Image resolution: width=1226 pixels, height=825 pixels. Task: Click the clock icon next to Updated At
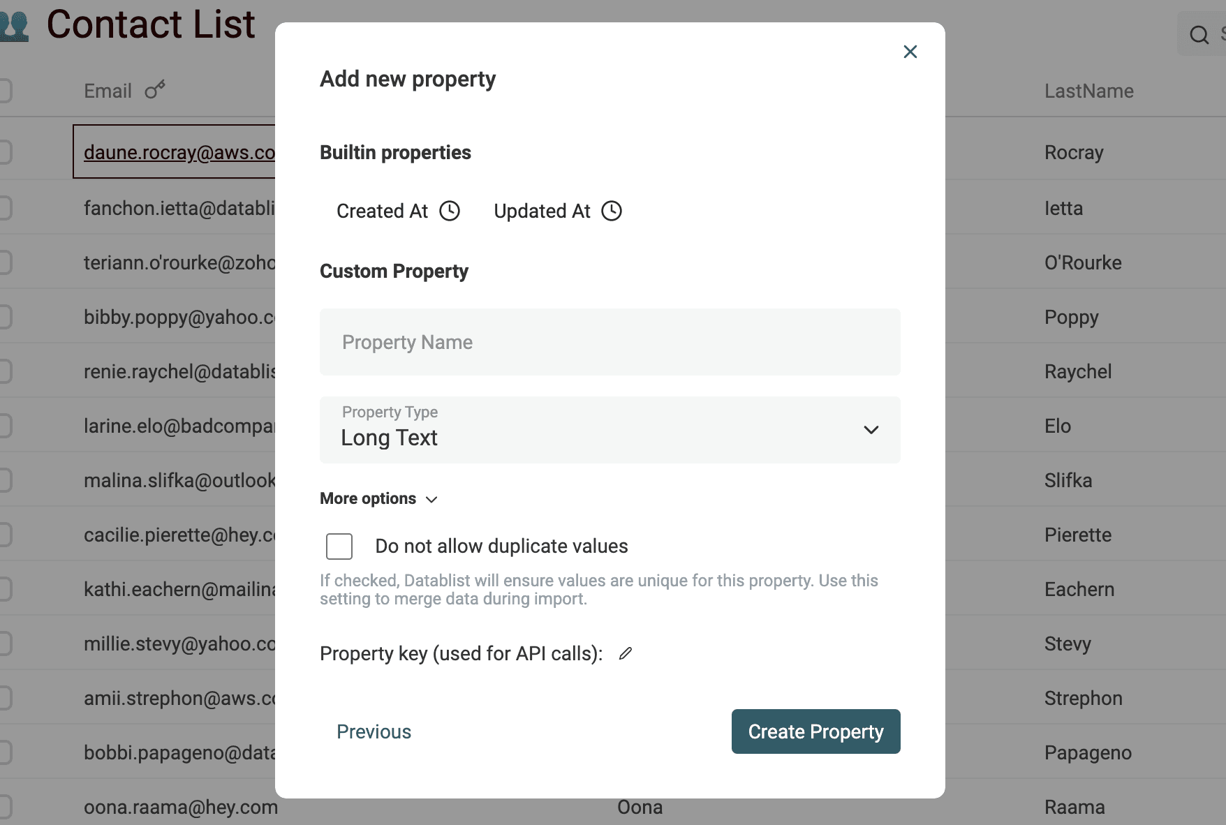pyautogui.click(x=612, y=211)
